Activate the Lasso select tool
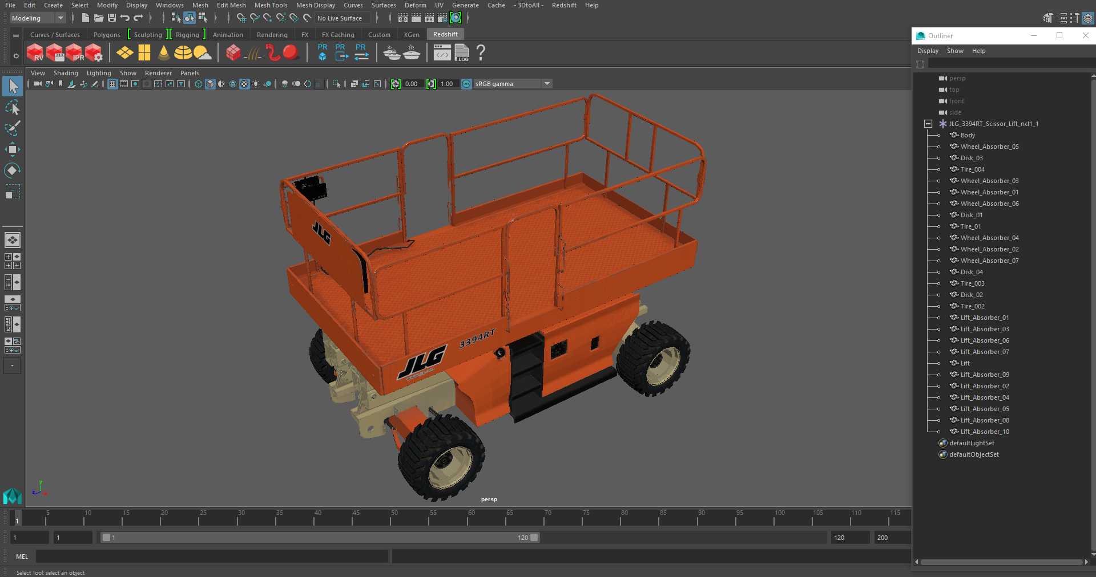 tap(13, 108)
